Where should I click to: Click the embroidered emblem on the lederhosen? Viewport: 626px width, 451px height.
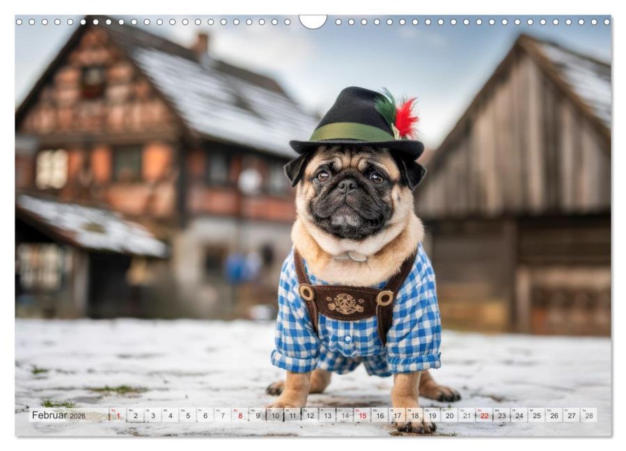345,303
